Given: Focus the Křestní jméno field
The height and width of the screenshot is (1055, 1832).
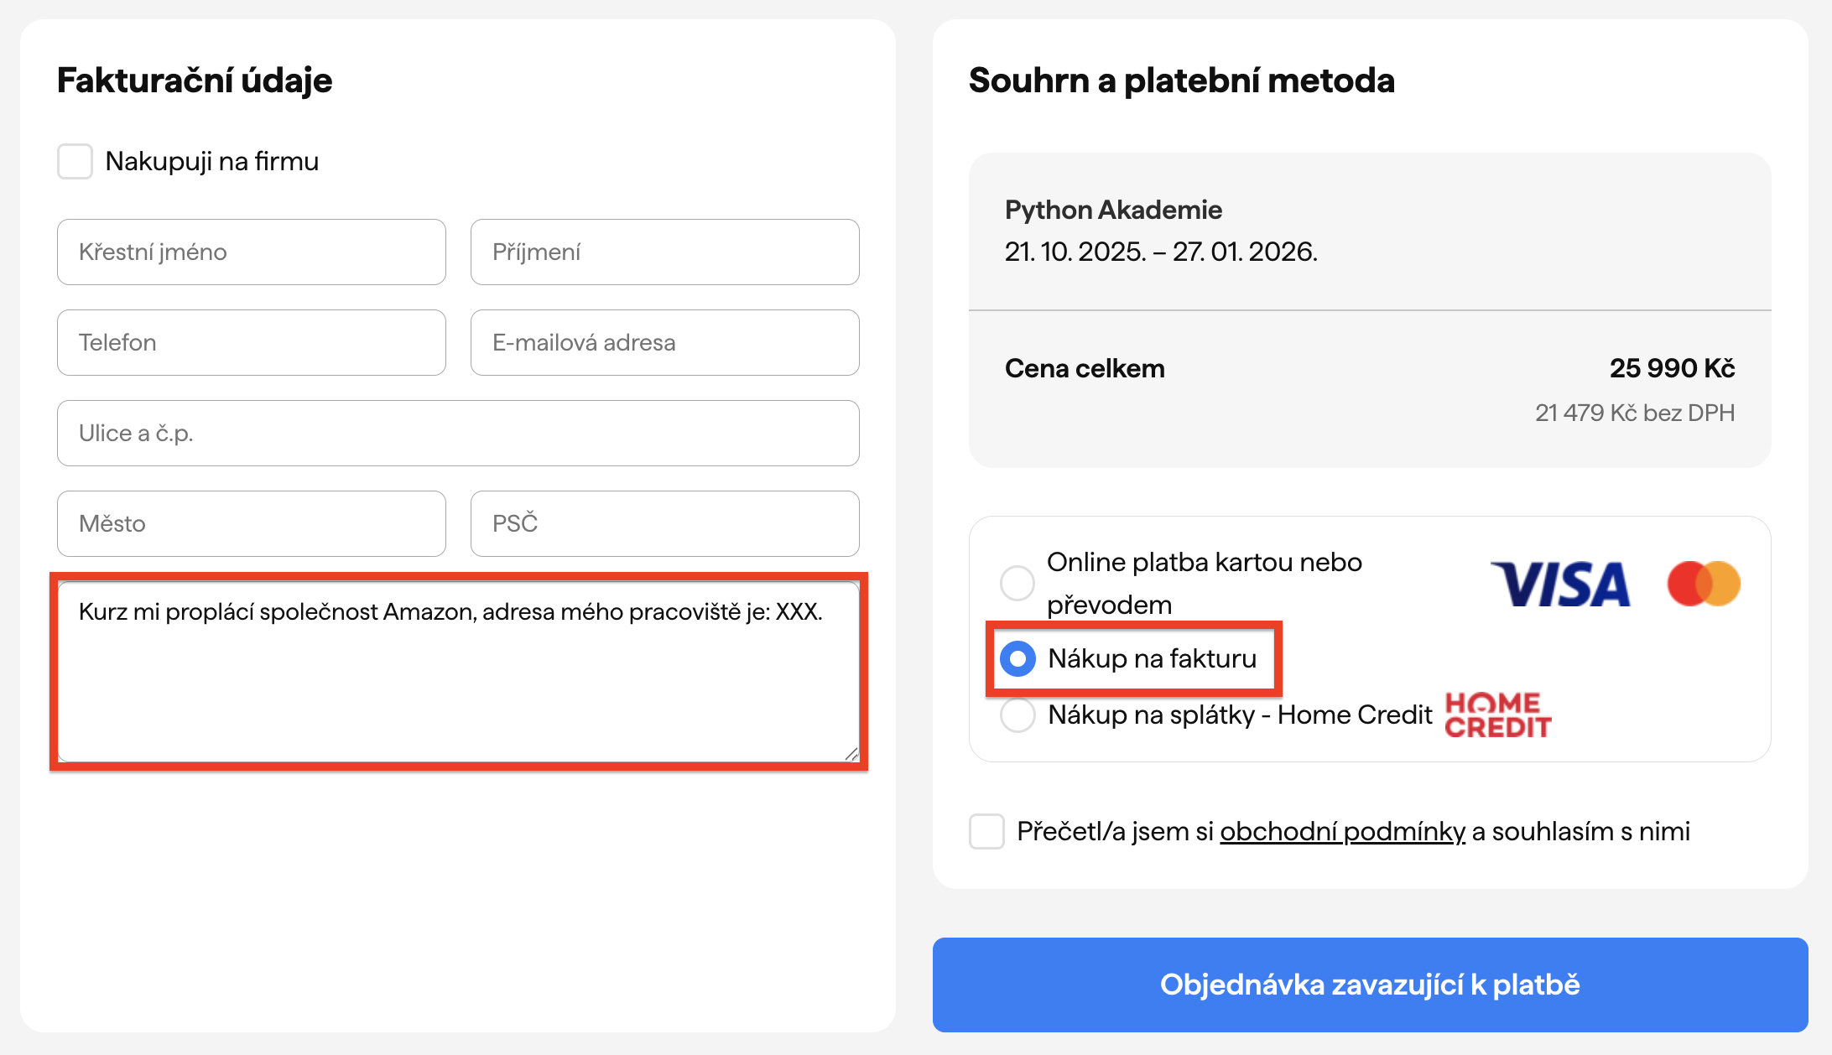Looking at the screenshot, I should click(252, 252).
